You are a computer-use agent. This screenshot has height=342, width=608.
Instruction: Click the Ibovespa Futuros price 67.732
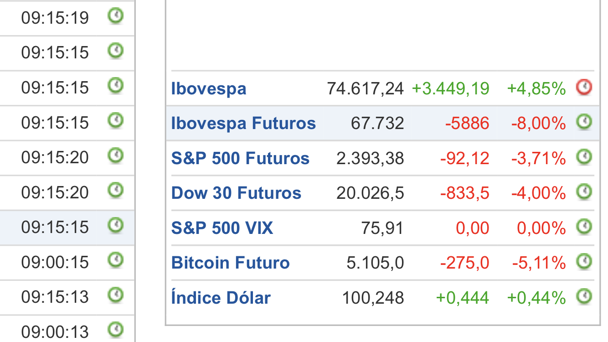377,124
